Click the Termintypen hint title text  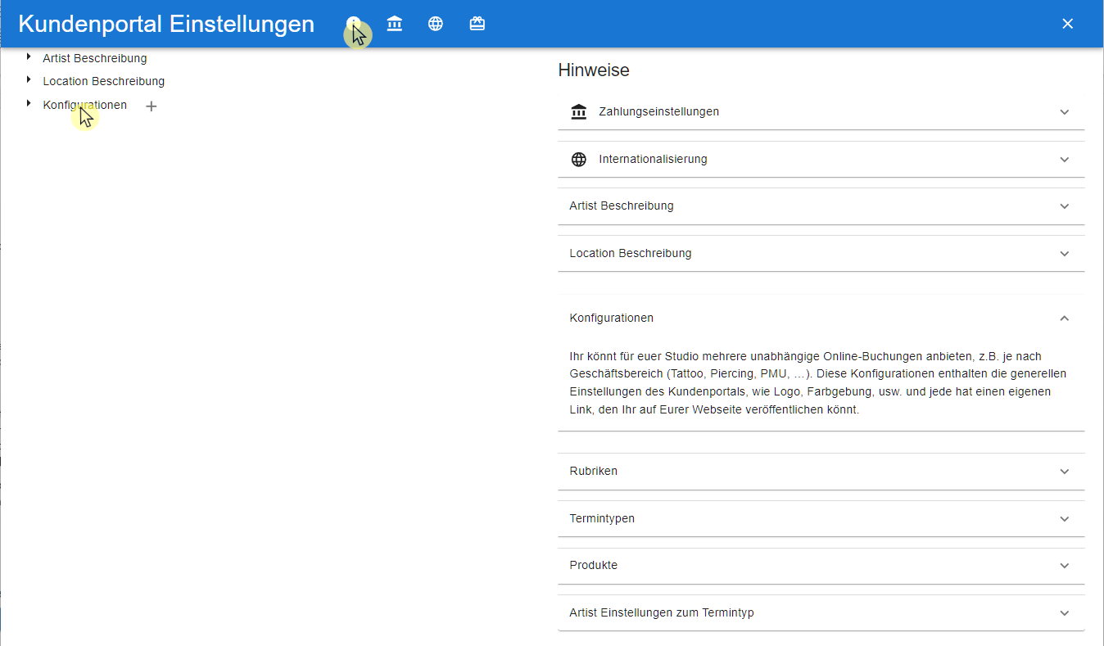tap(602, 518)
